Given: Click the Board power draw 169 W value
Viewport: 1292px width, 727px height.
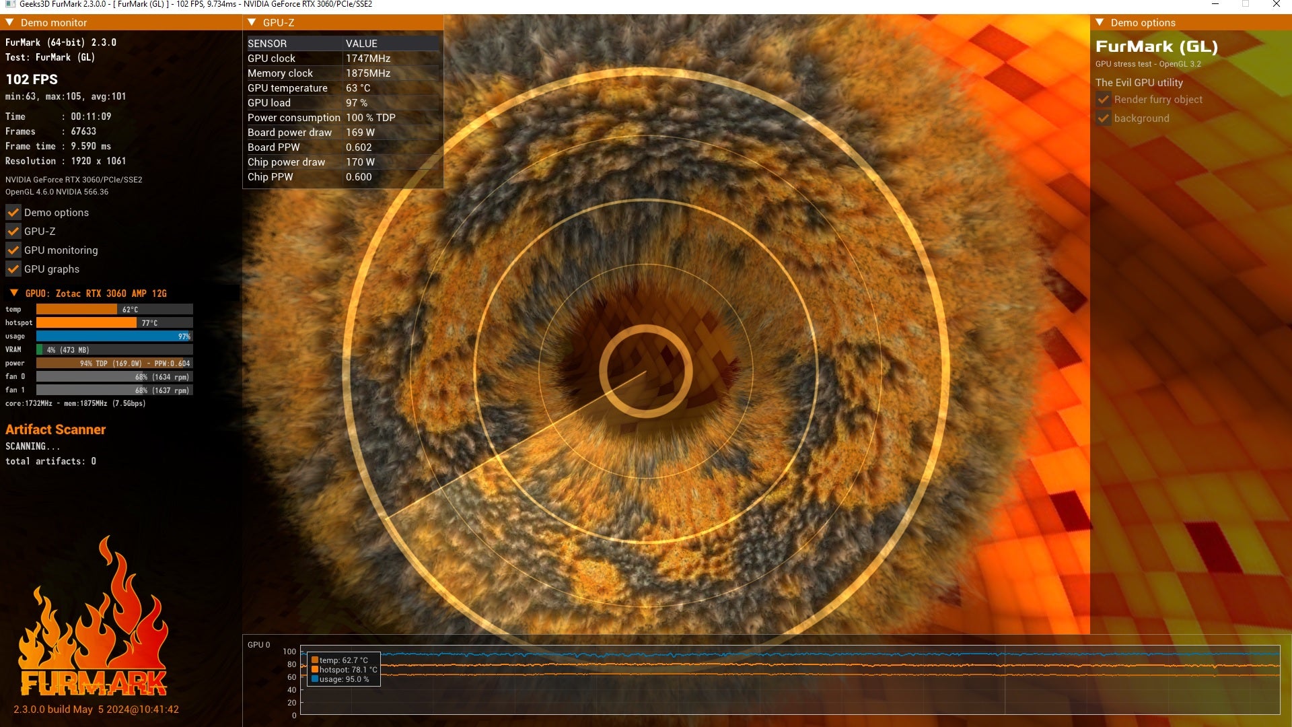Looking at the screenshot, I should coord(360,133).
